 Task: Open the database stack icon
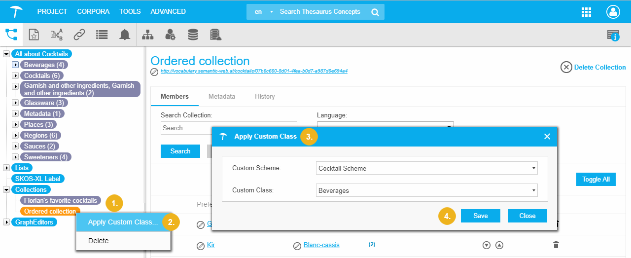[193, 35]
